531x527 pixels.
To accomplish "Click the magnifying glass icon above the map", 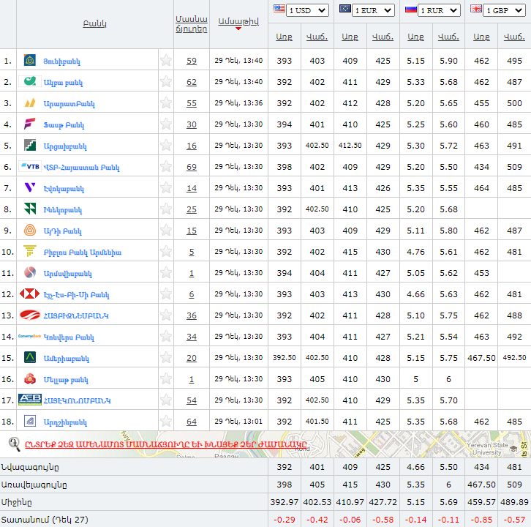I will click(14, 444).
